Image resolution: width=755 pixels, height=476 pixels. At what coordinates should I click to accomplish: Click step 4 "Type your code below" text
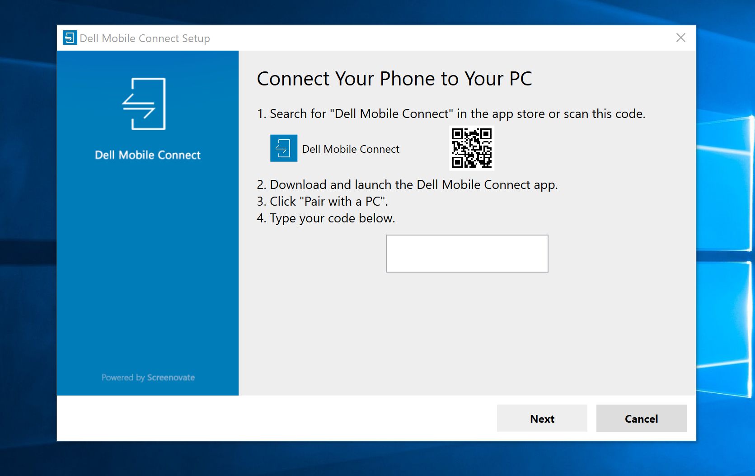326,218
